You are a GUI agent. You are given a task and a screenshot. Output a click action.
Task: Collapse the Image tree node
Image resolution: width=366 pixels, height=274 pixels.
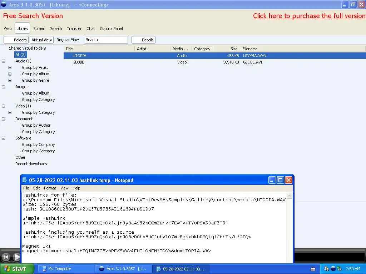[4, 87]
